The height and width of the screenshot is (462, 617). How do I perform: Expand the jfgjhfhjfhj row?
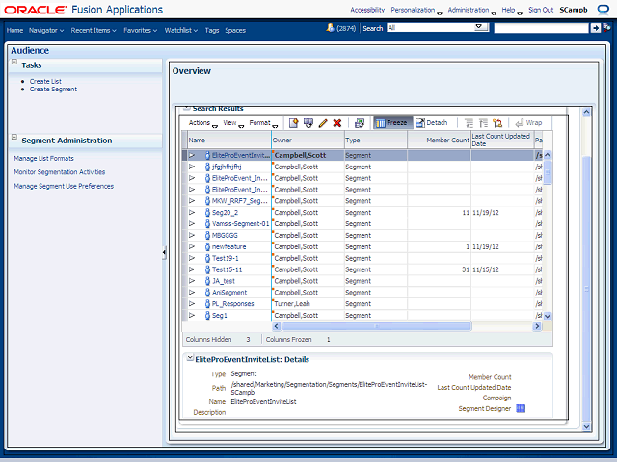192,167
